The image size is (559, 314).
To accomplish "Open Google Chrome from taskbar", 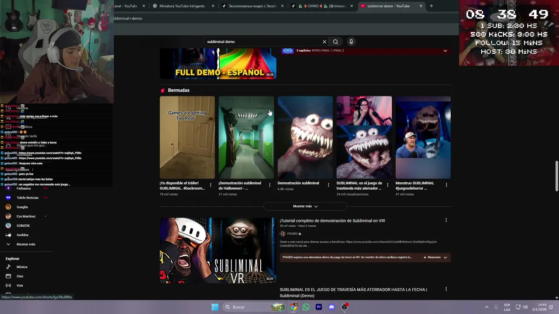I will 293,307.
